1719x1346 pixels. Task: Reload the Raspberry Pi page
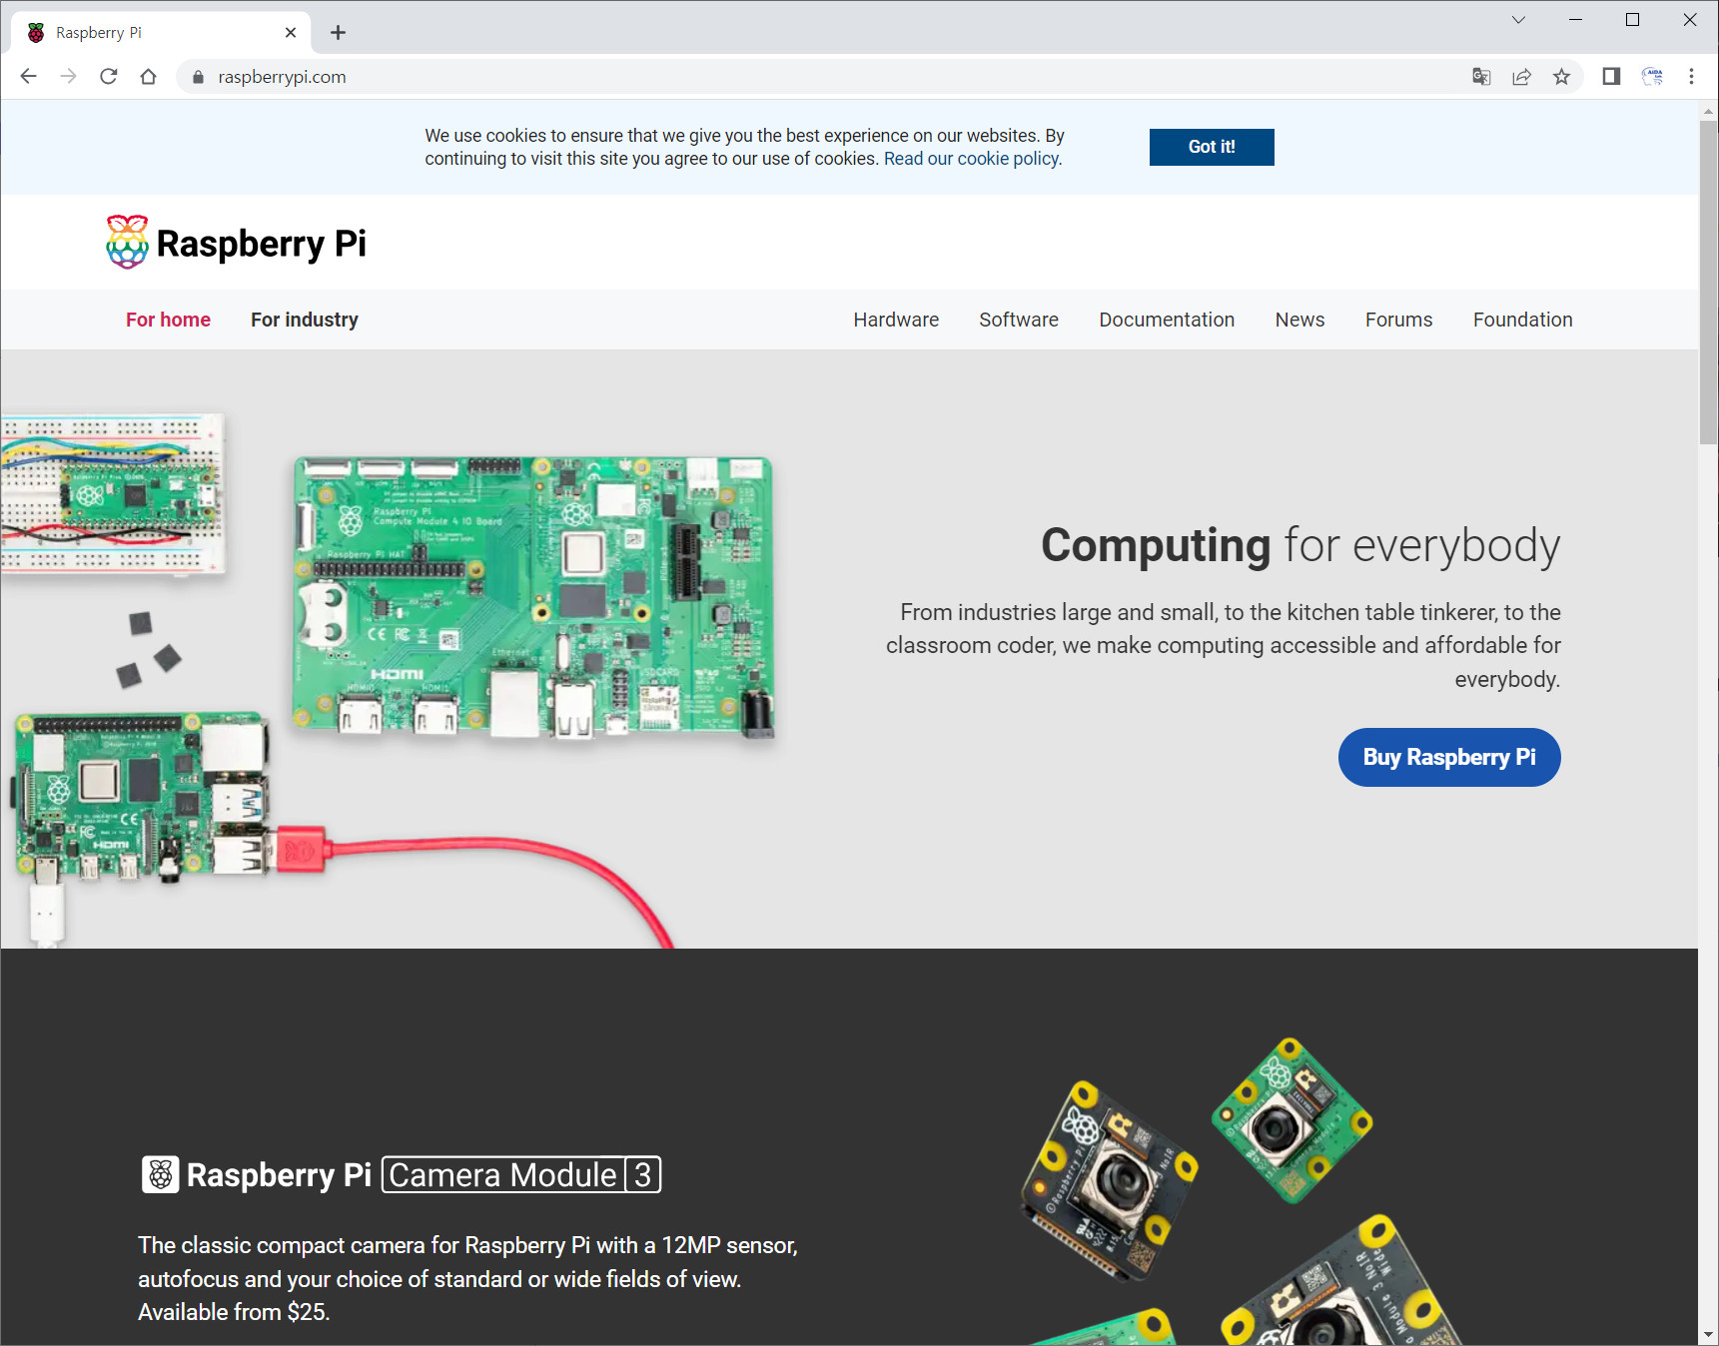pyautogui.click(x=109, y=77)
